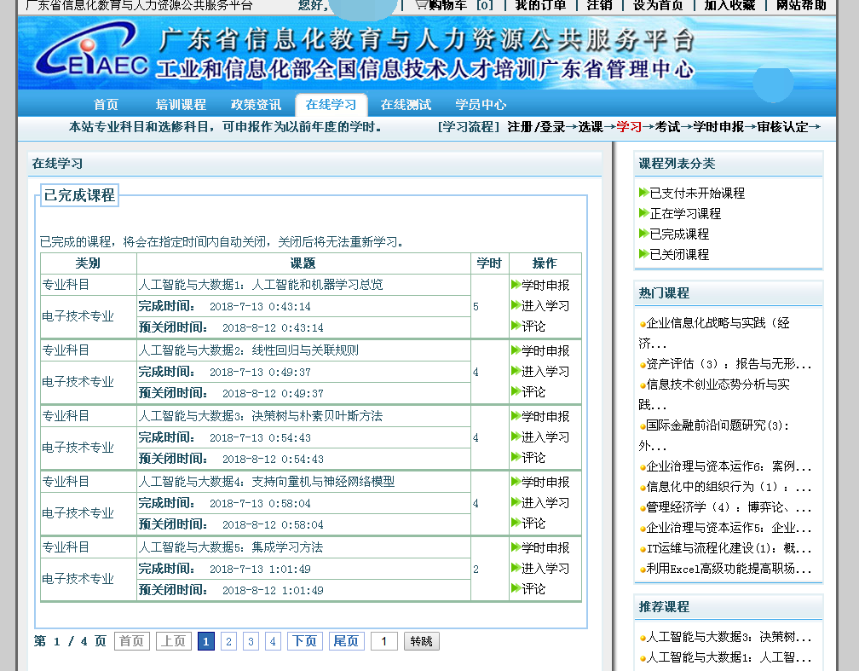Click green arrow icon beside 已支付未开始课程
This screenshot has width=859, height=671.
643,194
